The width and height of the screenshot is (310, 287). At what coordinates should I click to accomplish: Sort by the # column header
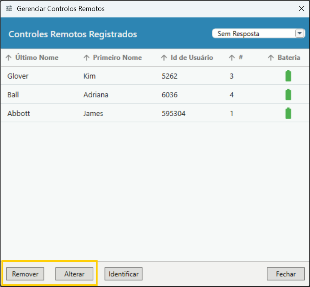(x=240, y=58)
